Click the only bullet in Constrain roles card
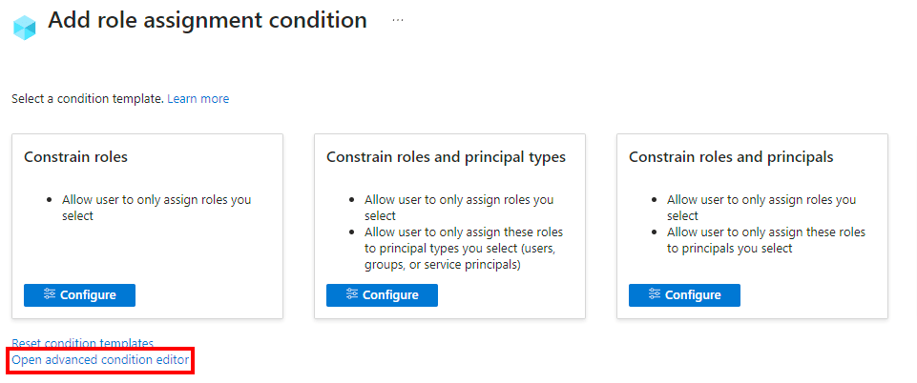Image resolution: width=917 pixels, height=383 pixels. click(x=156, y=208)
